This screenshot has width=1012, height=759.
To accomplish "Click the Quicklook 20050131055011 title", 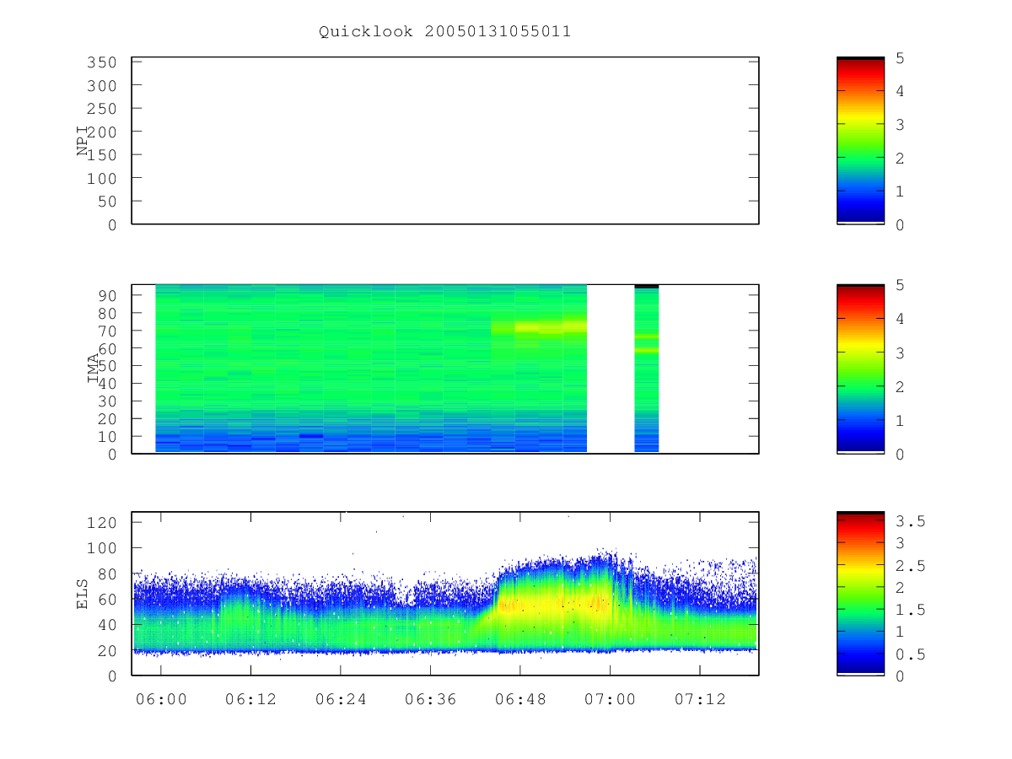I will point(444,32).
